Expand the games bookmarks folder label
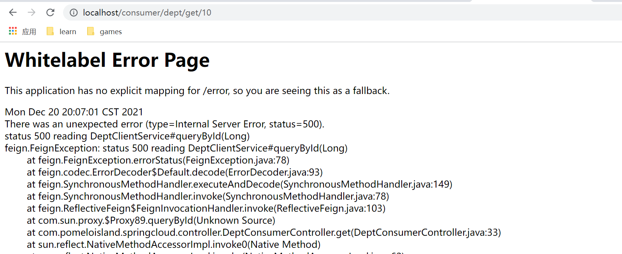The width and height of the screenshot is (622, 254). point(111,32)
